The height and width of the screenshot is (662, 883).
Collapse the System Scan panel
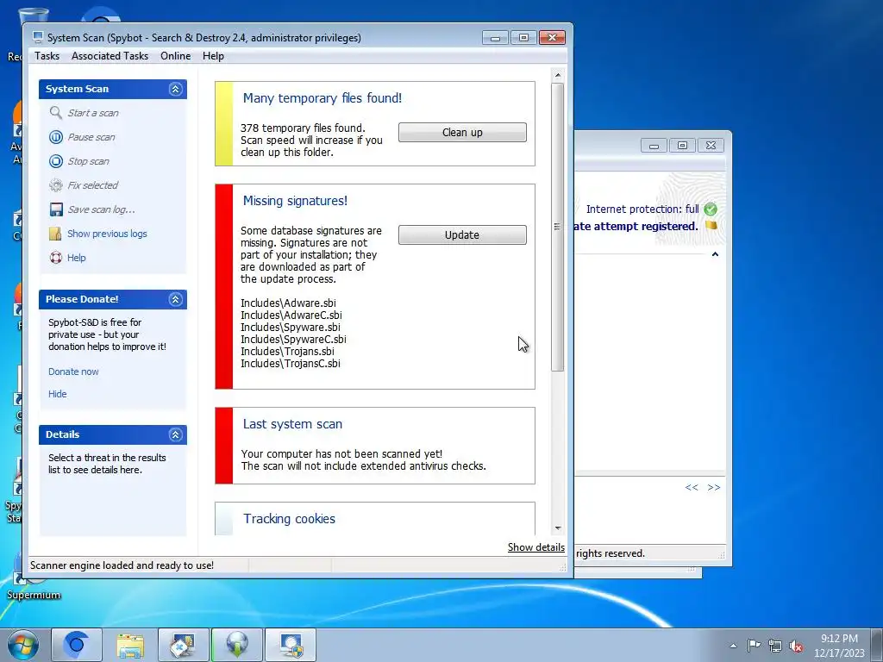click(x=175, y=89)
